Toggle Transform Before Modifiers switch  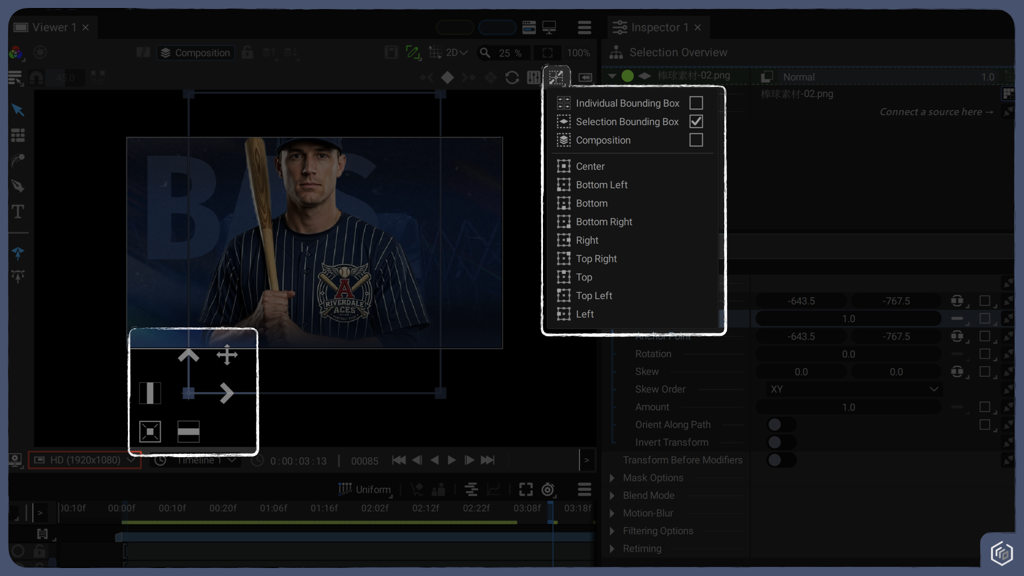(781, 460)
